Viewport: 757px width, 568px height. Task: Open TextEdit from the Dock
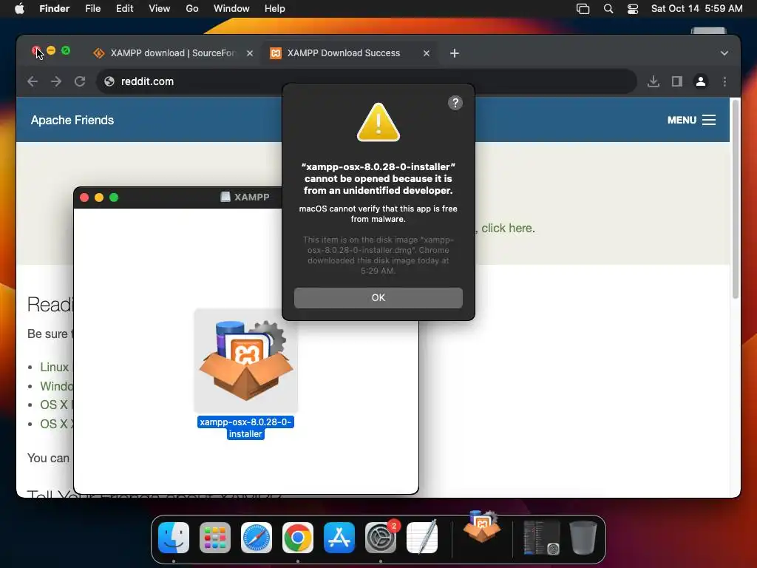pyautogui.click(x=422, y=538)
